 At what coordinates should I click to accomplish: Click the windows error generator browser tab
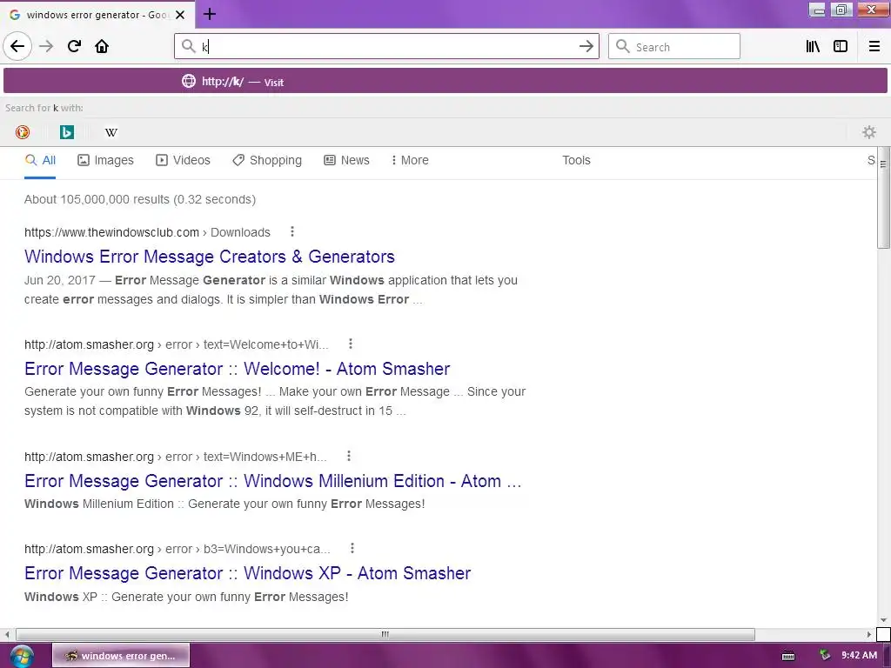click(97, 15)
